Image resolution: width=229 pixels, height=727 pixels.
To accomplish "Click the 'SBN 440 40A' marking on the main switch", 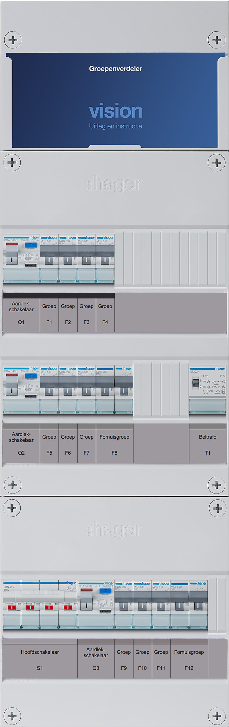I will coord(9,588).
